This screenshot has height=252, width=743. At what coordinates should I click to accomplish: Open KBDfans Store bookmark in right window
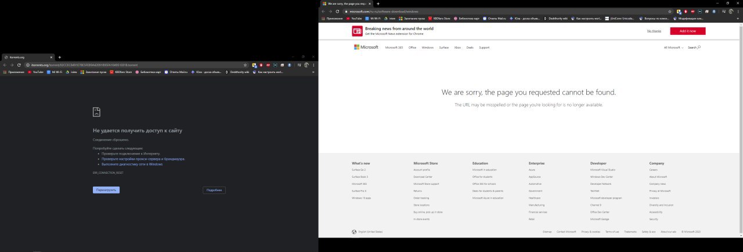[439, 19]
